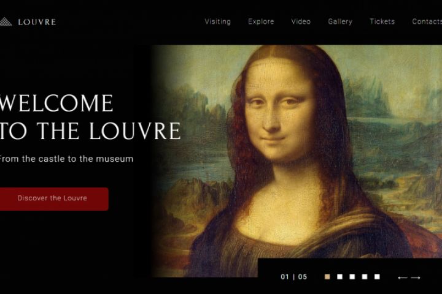442x294 pixels.
Task: Switch to the third slide indicator square
Action: tap(352, 277)
